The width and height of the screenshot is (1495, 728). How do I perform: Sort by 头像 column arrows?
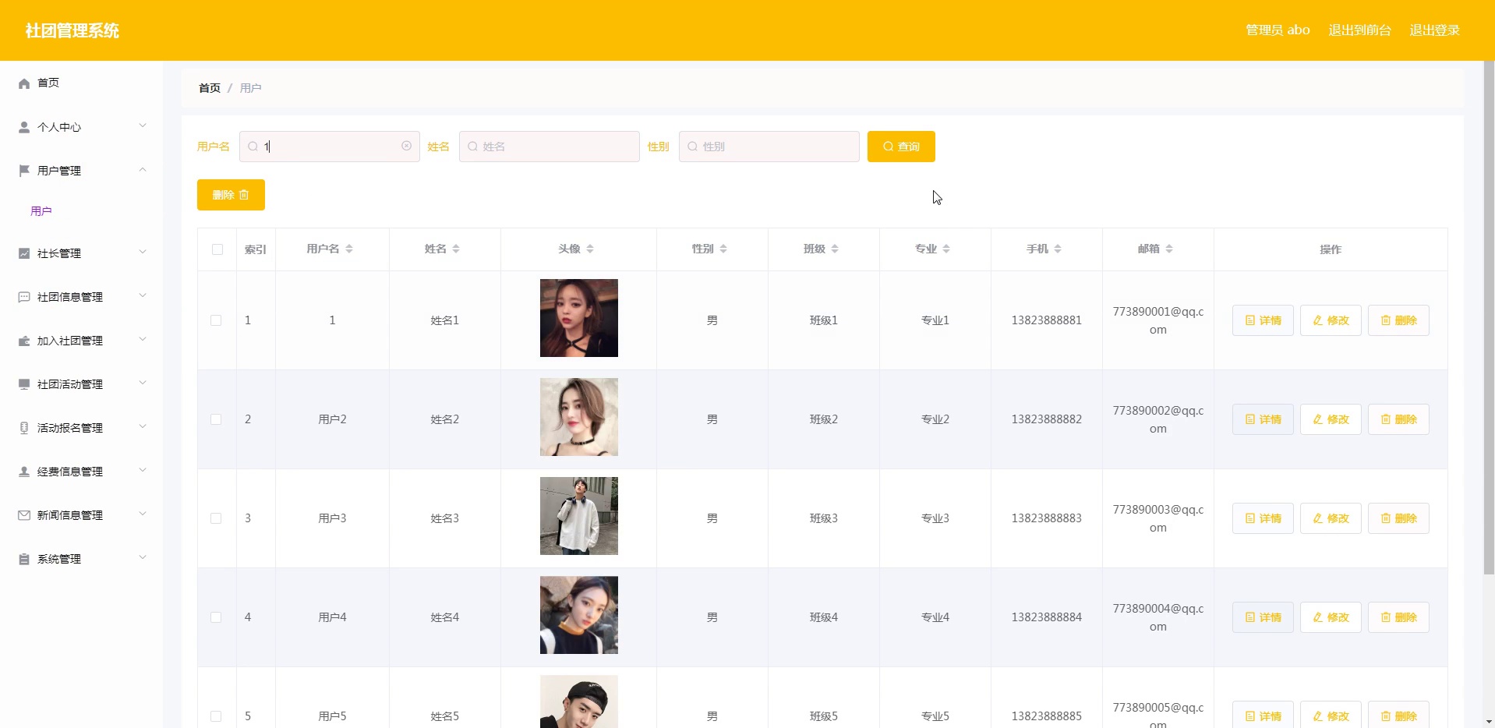[x=590, y=249]
